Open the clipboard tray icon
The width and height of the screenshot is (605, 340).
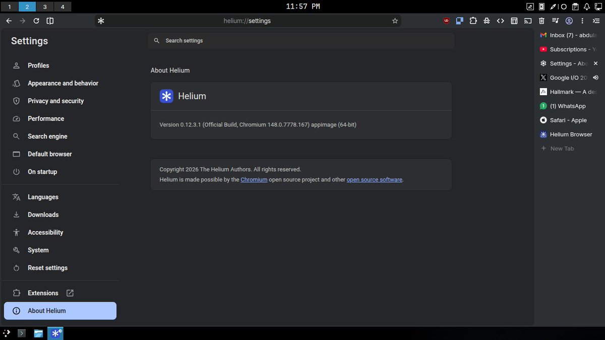(575, 7)
